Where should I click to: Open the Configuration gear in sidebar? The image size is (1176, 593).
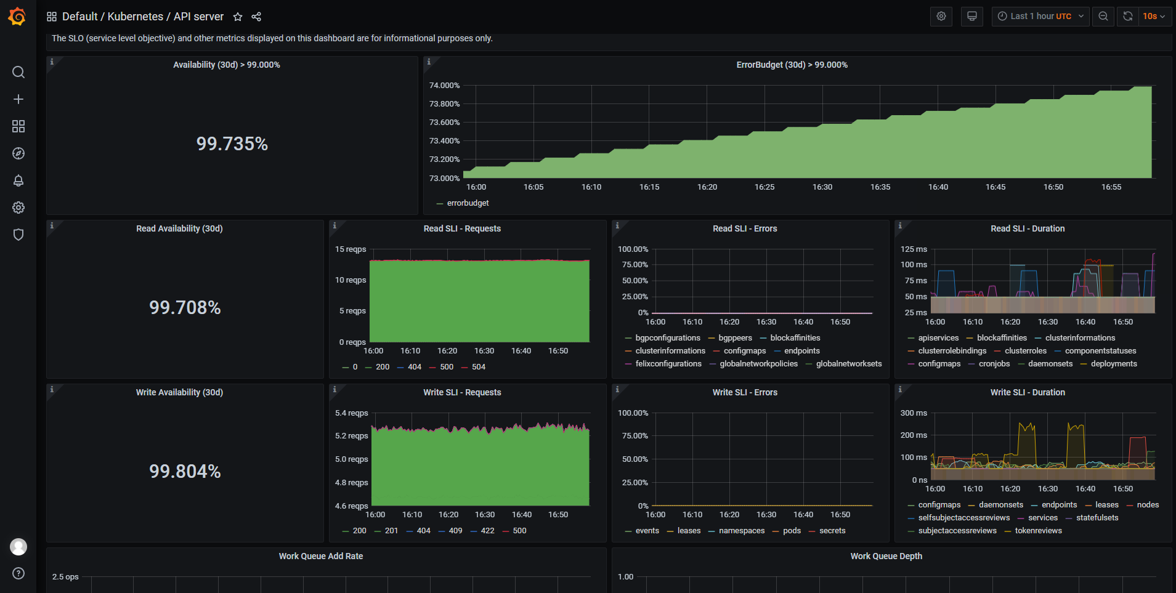click(x=18, y=208)
